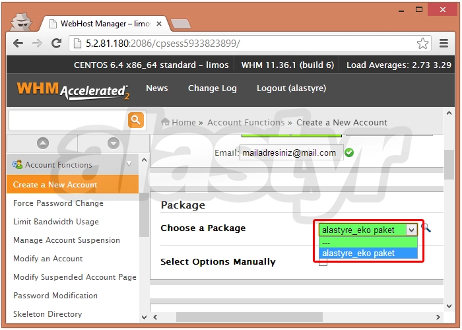This screenshot has width=462, height=330.
Task: Click Logout (alastyre)
Action: [292, 88]
